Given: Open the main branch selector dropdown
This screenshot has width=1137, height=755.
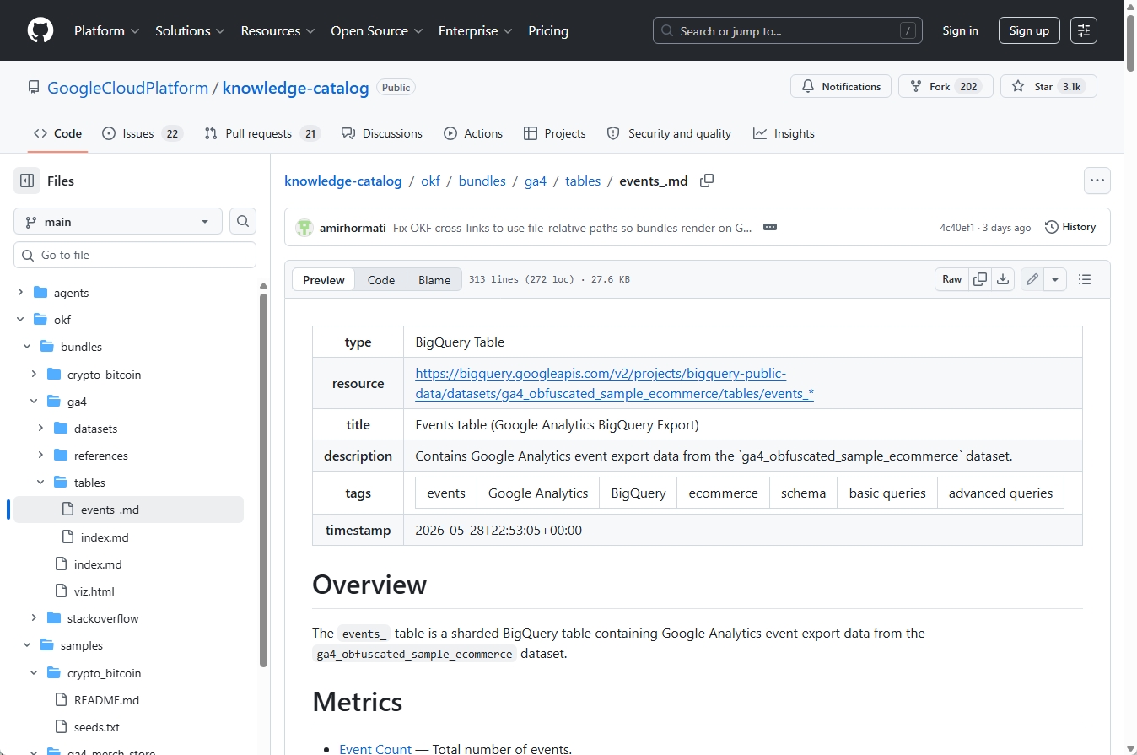Looking at the screenshot, I should pyautogui.click(x=118, y=222).
